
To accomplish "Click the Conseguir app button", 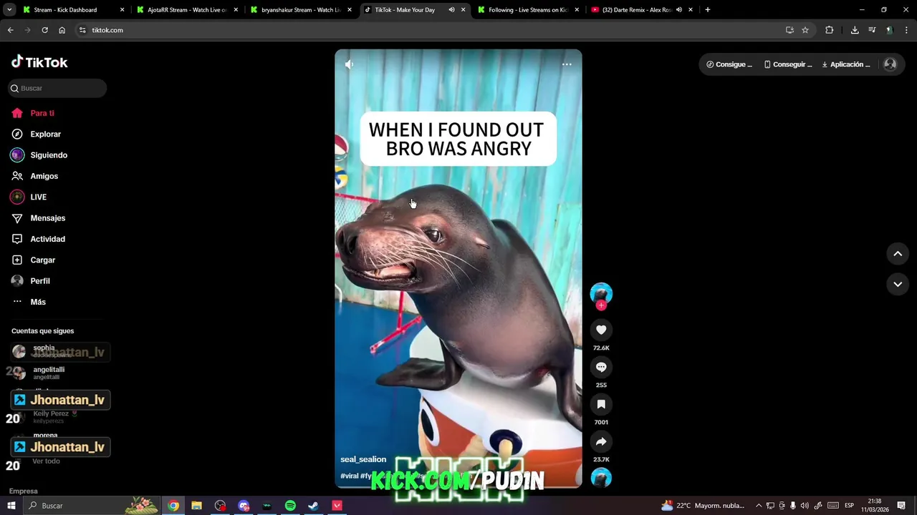I will pos(787,64).
